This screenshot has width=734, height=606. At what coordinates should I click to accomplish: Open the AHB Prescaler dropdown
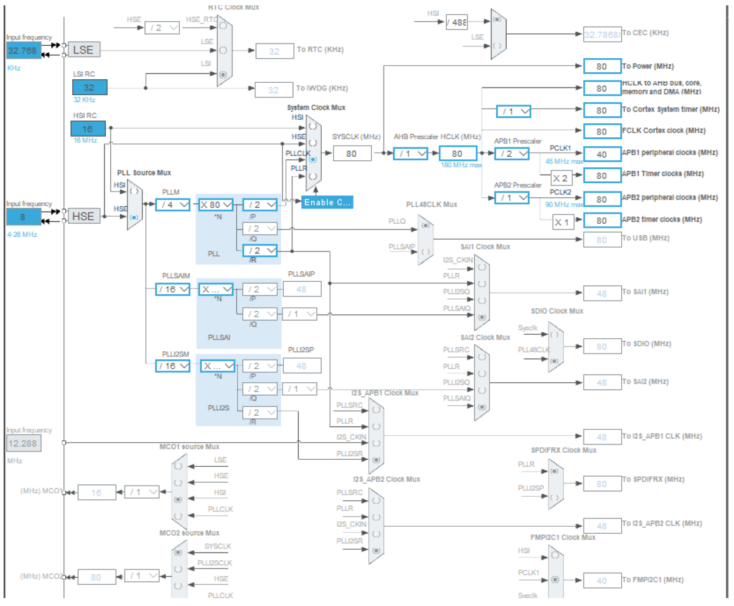[x=409, y=153]
